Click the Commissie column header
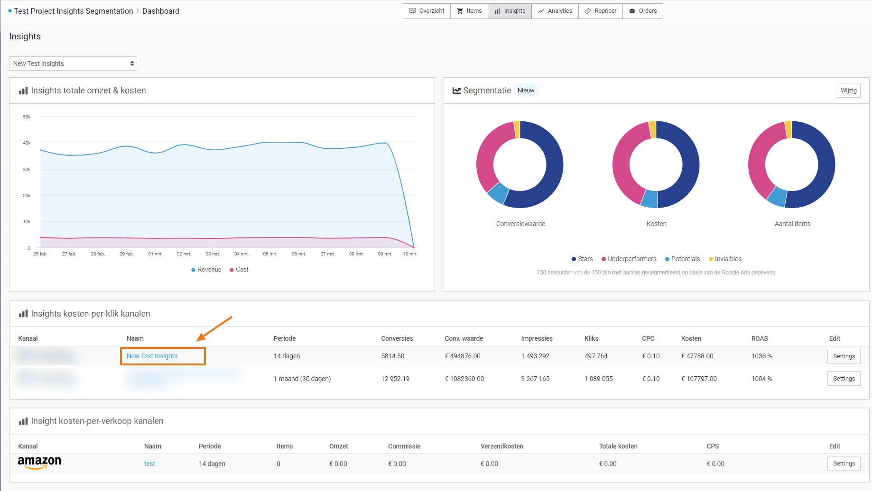The image size is (872, 491). click(404, 446)
